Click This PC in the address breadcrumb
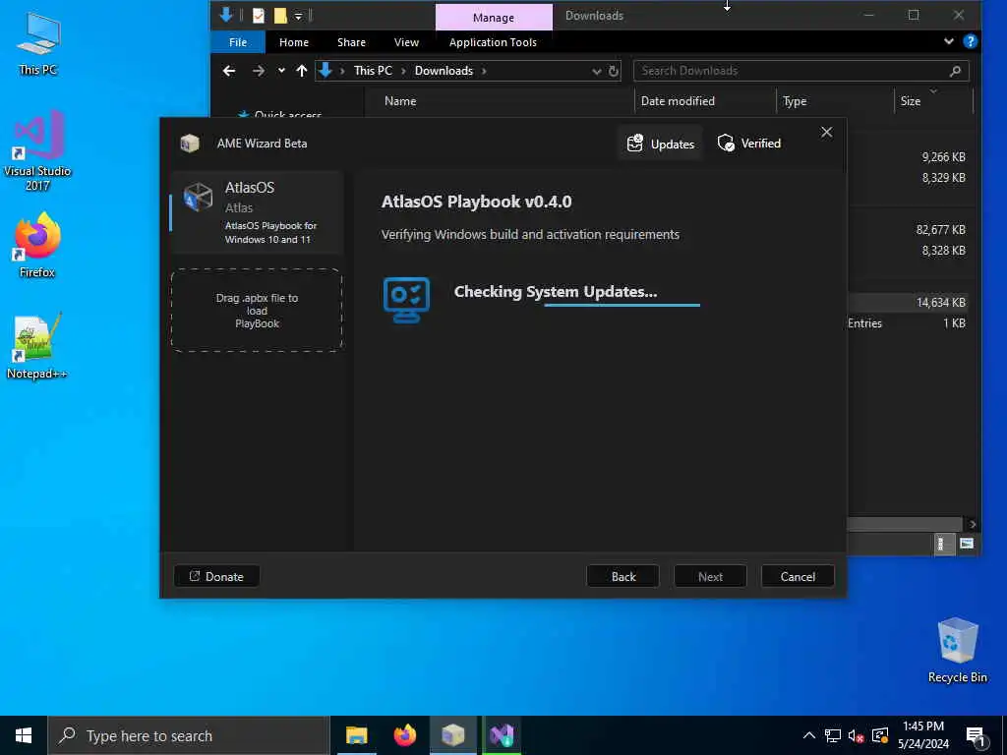This screenshot has height=755, width=1007. click(x=373, y=71)
